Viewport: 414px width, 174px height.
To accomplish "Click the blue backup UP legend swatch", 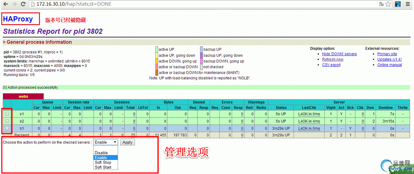I will (201, 50).
